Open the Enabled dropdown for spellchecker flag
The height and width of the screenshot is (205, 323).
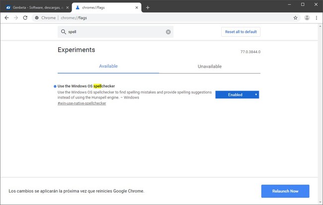(x=237, y=95)
